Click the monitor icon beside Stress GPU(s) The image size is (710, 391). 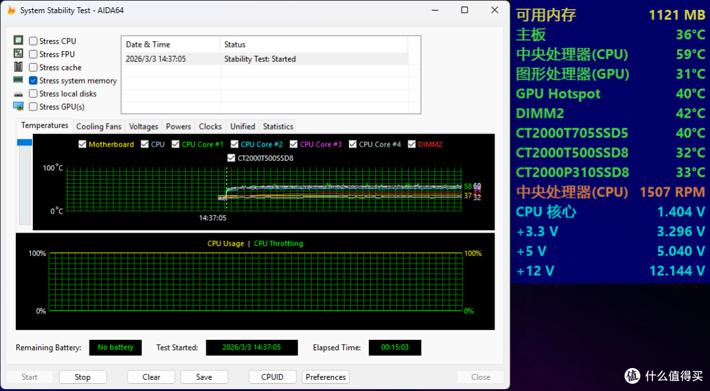coord(18,107)
